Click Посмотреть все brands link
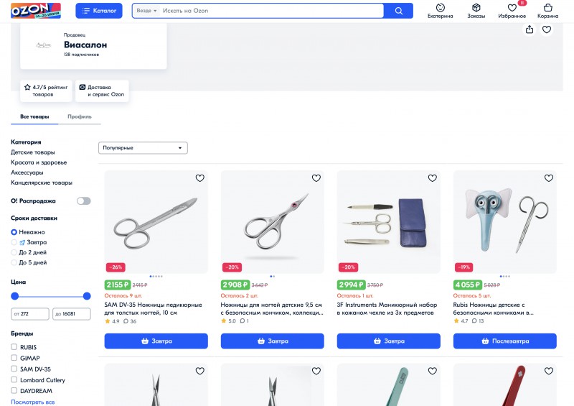 (x=32, y=402)
